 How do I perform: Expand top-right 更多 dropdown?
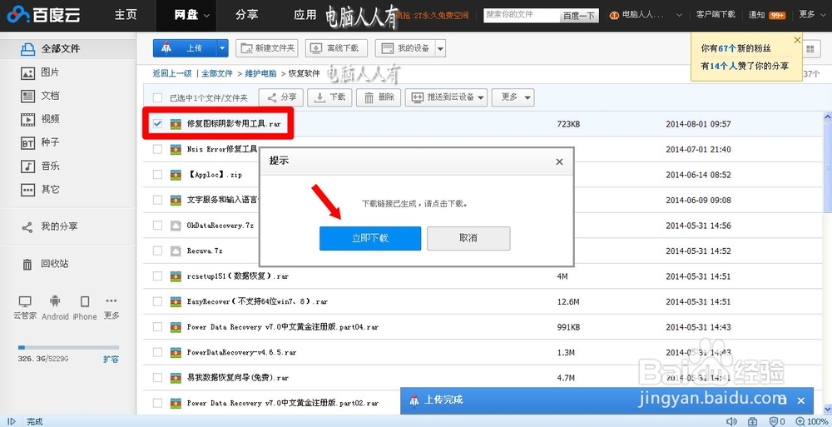(x=824, y=16)
